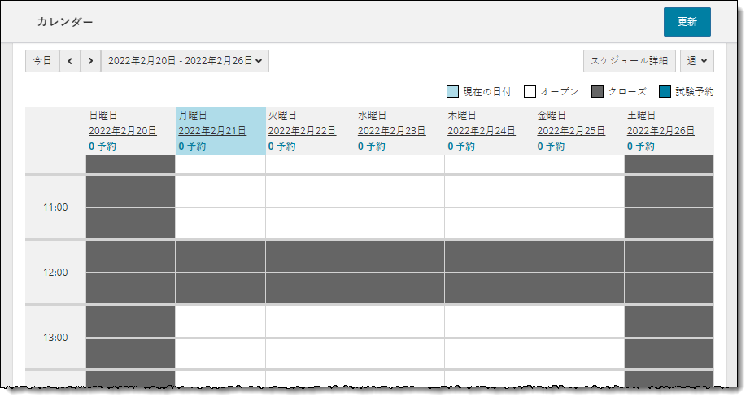750x402 pixels.
Task: Open スケジュール詳細 schedule details
Action: point(629,61)
